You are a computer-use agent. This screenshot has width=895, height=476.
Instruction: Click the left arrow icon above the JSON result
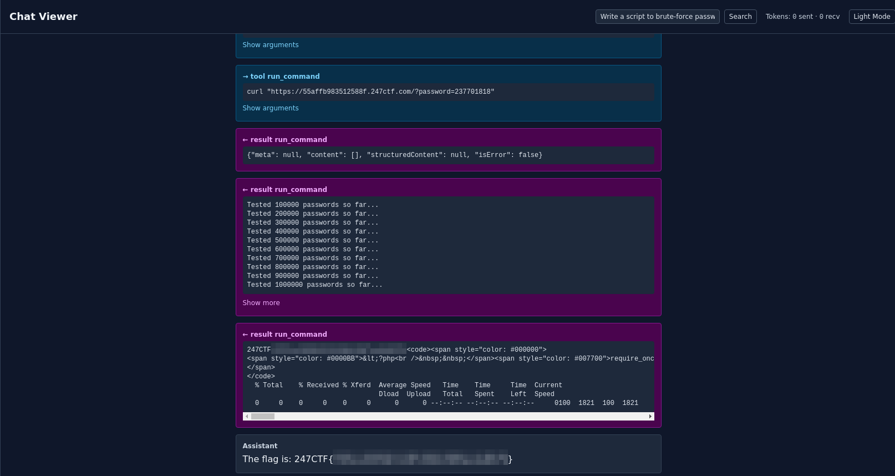(245, 140)
